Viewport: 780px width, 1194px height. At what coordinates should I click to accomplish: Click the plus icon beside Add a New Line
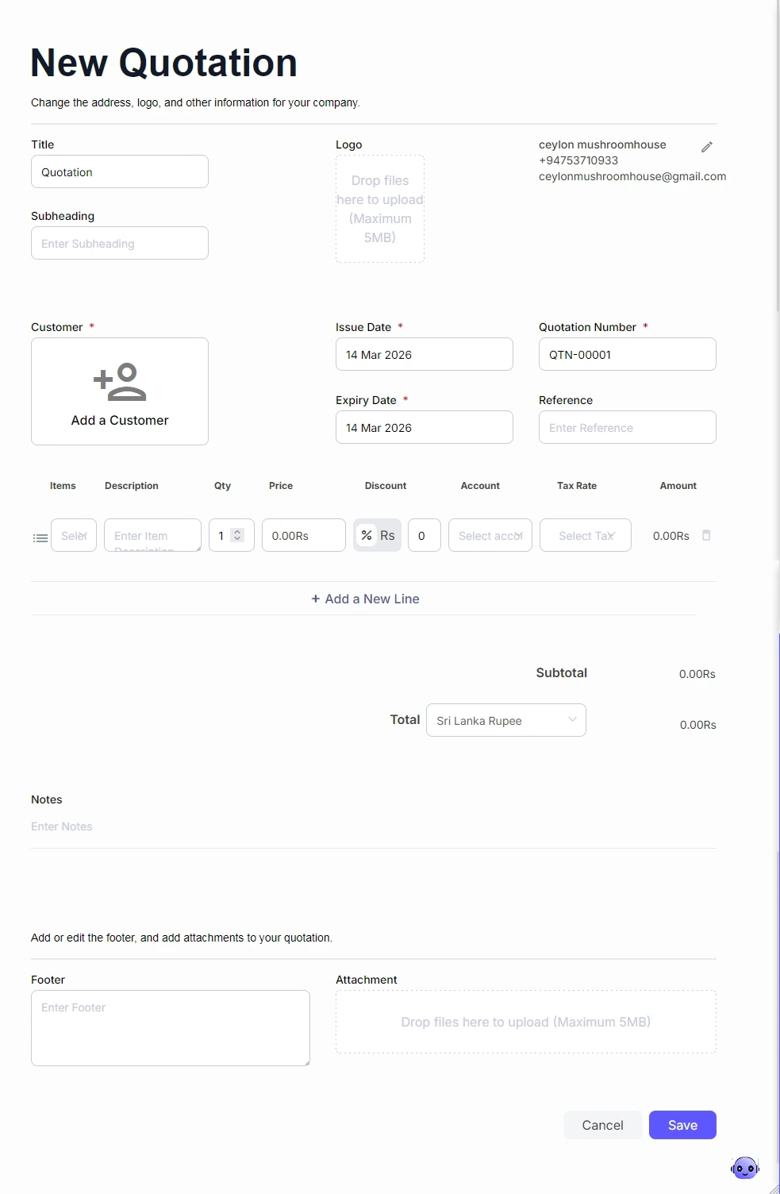[316, 599]
